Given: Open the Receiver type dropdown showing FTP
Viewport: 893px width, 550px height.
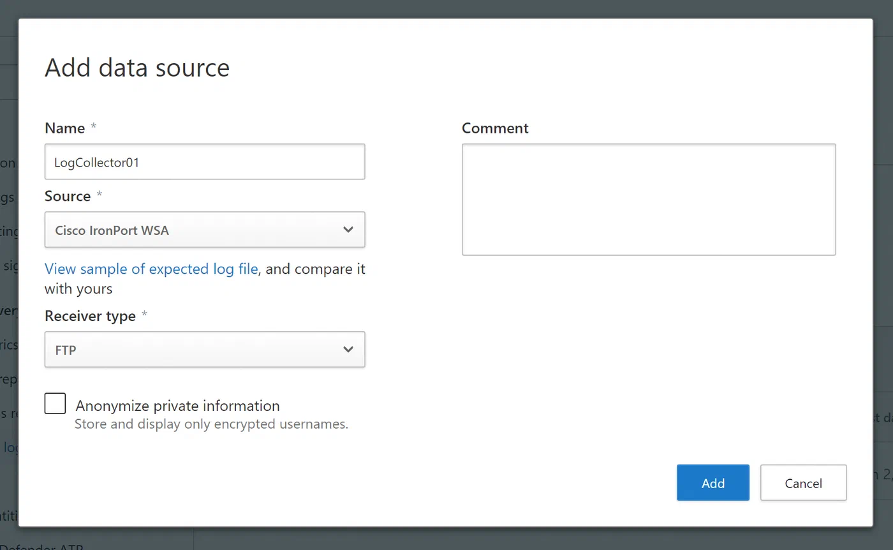Looking at the screenshot, I should (x=205, y=350).
